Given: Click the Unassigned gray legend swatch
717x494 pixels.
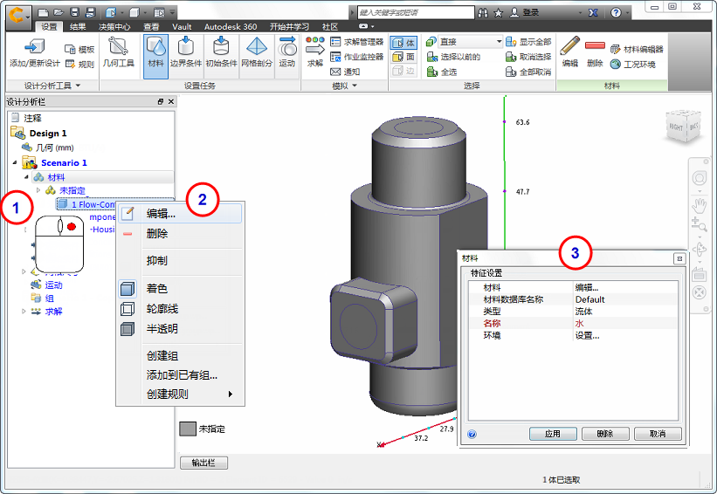Looking at the screenshot, I should [188, 429].
